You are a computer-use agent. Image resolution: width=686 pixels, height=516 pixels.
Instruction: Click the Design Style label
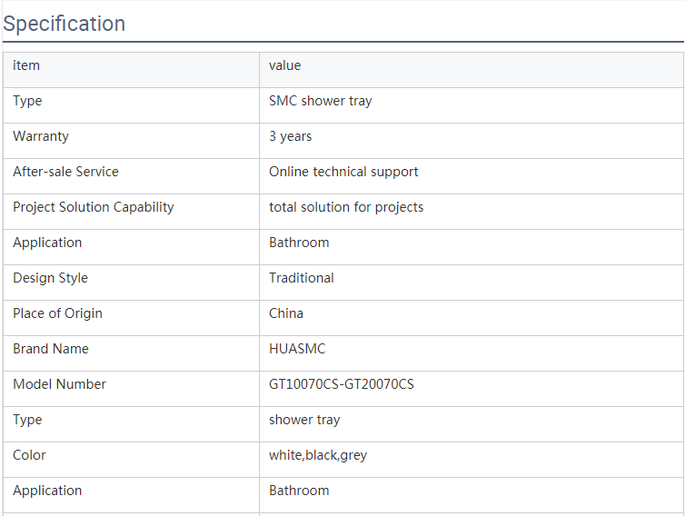pyautogui.click(x=50, y=278)
